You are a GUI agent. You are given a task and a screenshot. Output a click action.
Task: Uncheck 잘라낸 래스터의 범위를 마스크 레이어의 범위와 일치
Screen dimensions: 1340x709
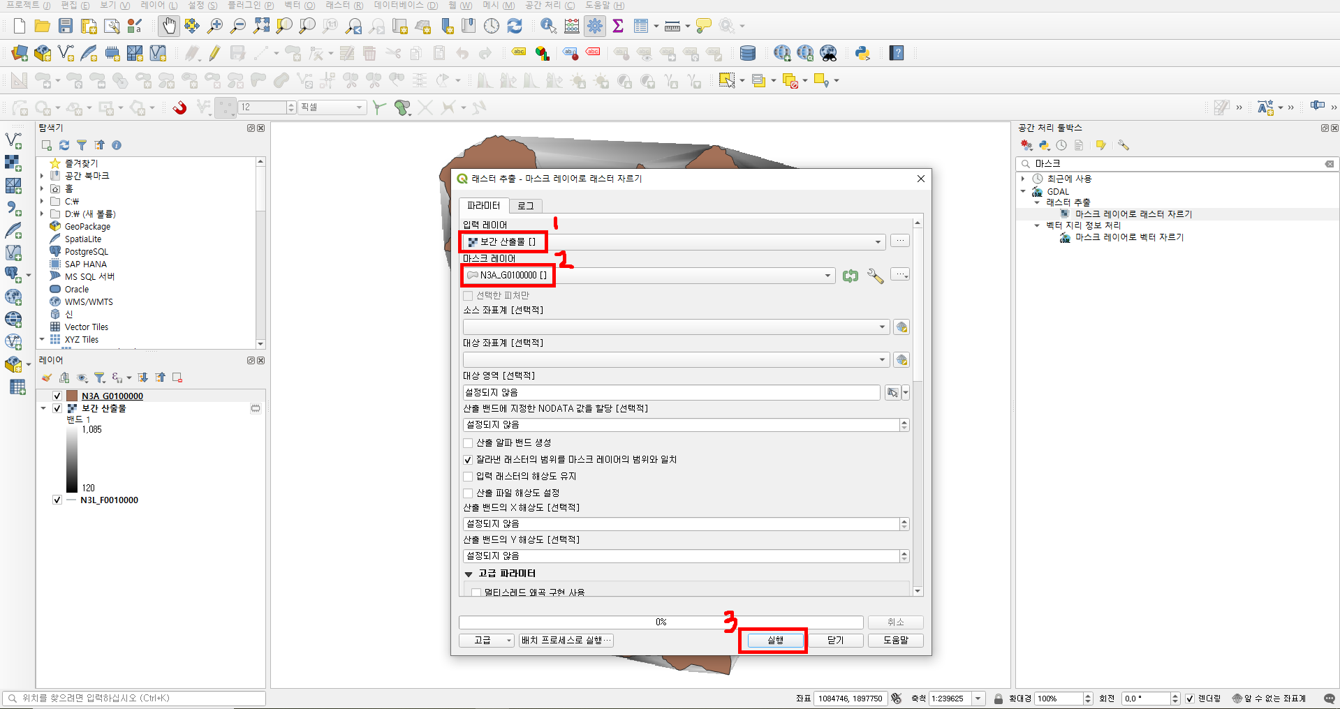(x=468, y=460)
